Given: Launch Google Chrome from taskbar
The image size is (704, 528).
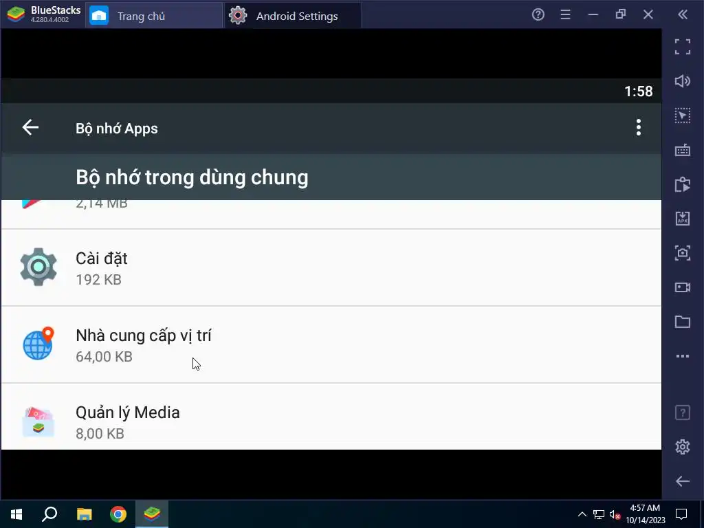Looking at the screenshot, I should [118, 514].
